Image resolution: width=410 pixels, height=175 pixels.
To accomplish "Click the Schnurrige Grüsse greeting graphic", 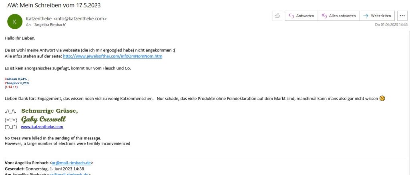I will [49, 111].
